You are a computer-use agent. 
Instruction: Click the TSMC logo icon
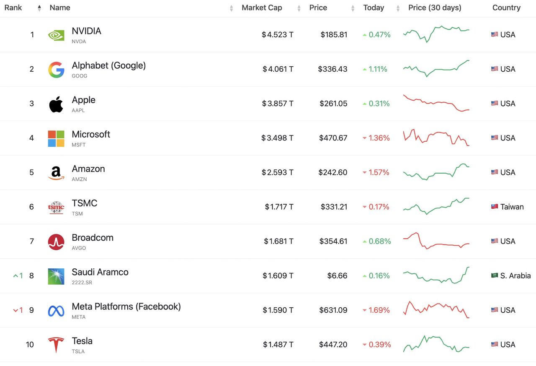click(x=56, y=207)
